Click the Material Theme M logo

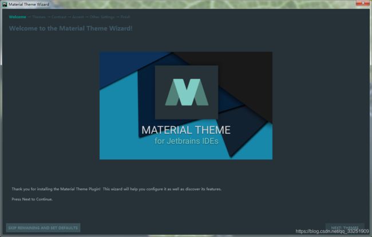[x=187, y=92]
